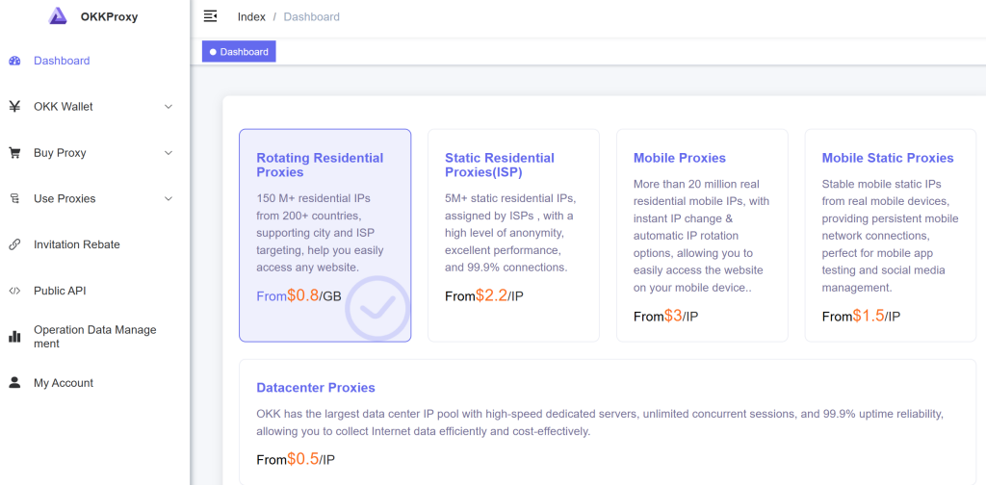Expand the Buy Proxy submenu chevron

[169, 153]
